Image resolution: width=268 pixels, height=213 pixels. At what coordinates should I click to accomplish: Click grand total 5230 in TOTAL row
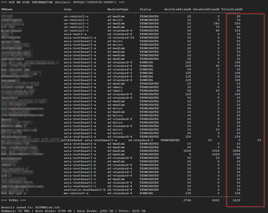coord(236,200)
